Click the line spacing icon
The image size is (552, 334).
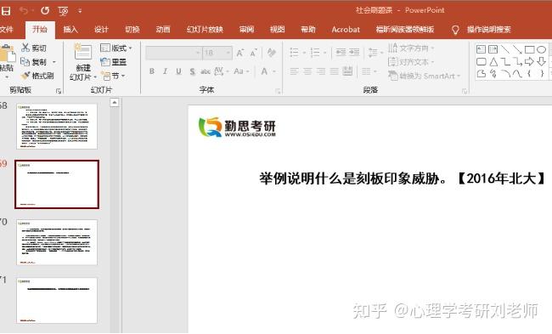pyautogui.click(x=373, y=53)
